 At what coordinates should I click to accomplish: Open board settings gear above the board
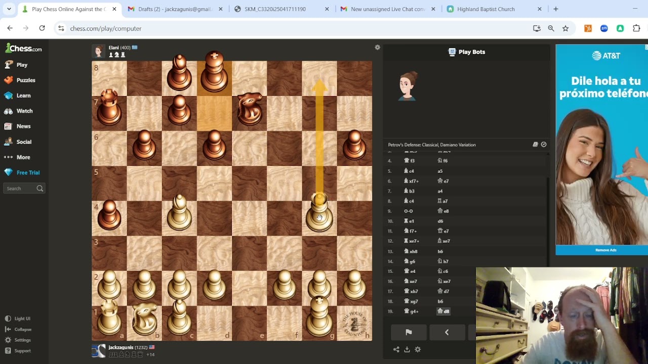coord(377,47)
